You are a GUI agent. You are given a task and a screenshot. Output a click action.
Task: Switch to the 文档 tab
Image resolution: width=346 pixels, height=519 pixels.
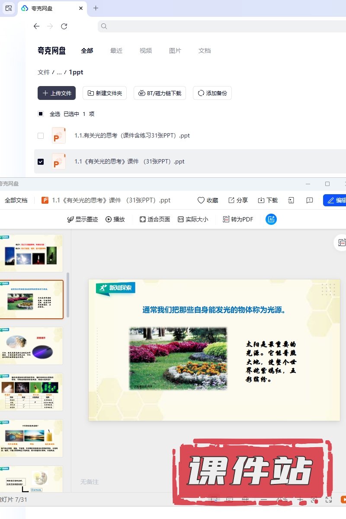pyautogui.click(x=205, y=51)
